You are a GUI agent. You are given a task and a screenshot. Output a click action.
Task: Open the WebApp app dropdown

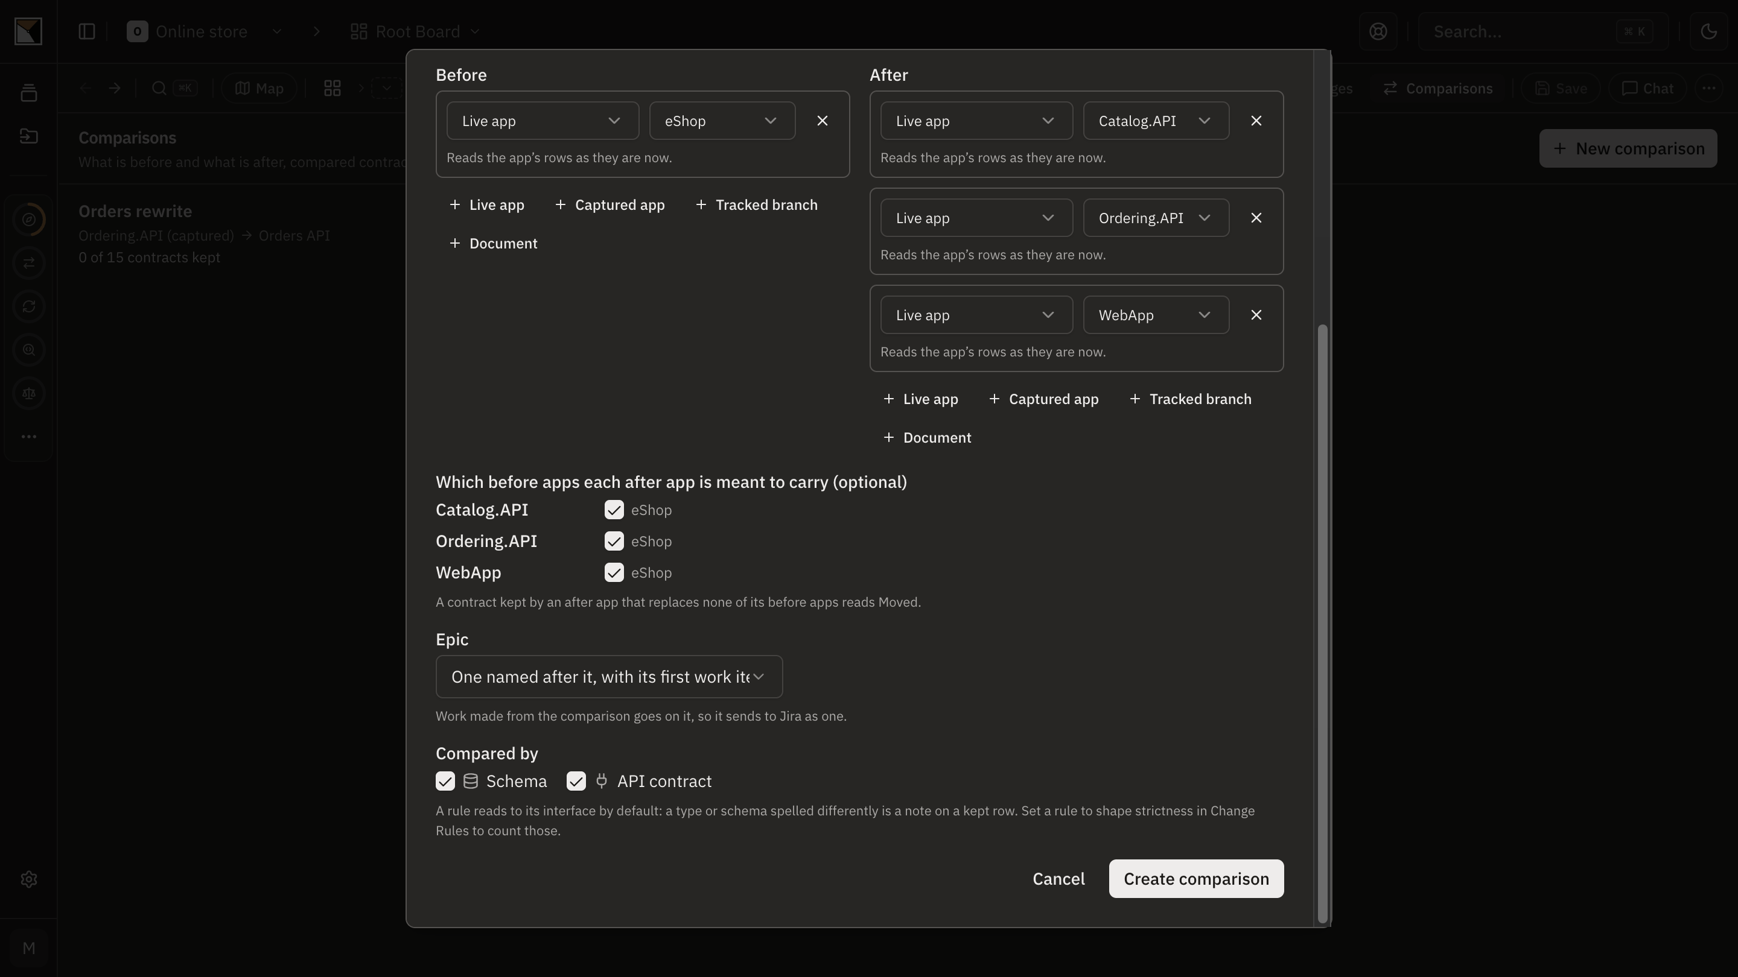click(x=1156, y=315)
